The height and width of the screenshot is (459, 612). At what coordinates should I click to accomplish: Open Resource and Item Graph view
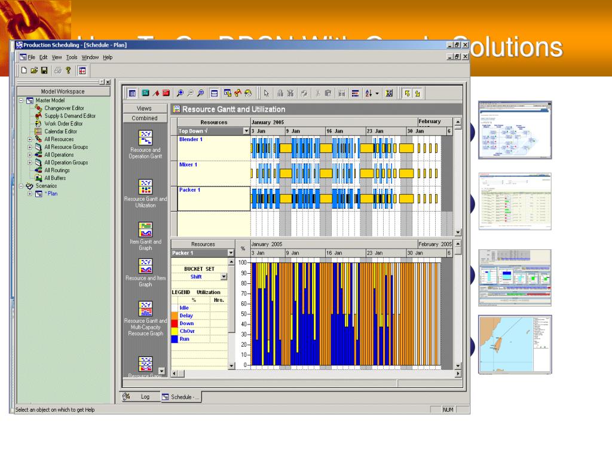point(145,265)
